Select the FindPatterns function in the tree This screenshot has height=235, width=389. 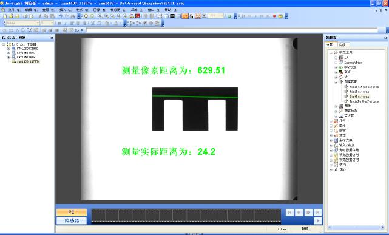point(359,92)
